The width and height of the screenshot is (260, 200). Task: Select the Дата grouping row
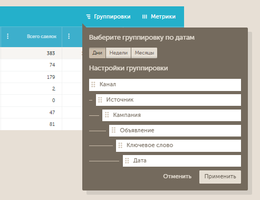pyautogui.click(x=182, y=161)
